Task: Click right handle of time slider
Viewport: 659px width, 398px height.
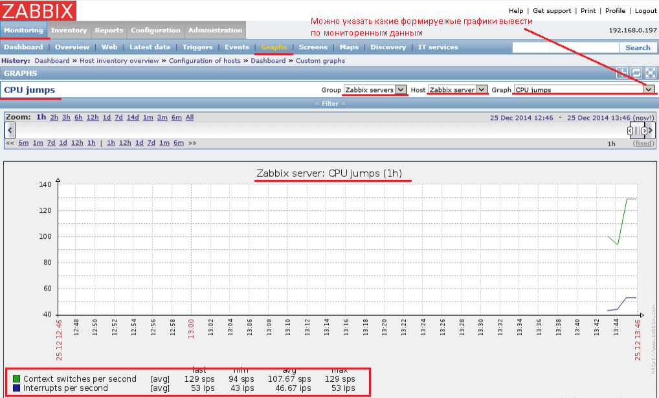Action: pyautogui.click(x=644, y=131)
